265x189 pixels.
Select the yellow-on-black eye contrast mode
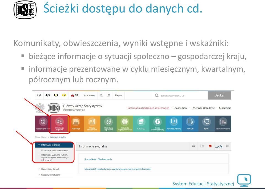point(56,95)
